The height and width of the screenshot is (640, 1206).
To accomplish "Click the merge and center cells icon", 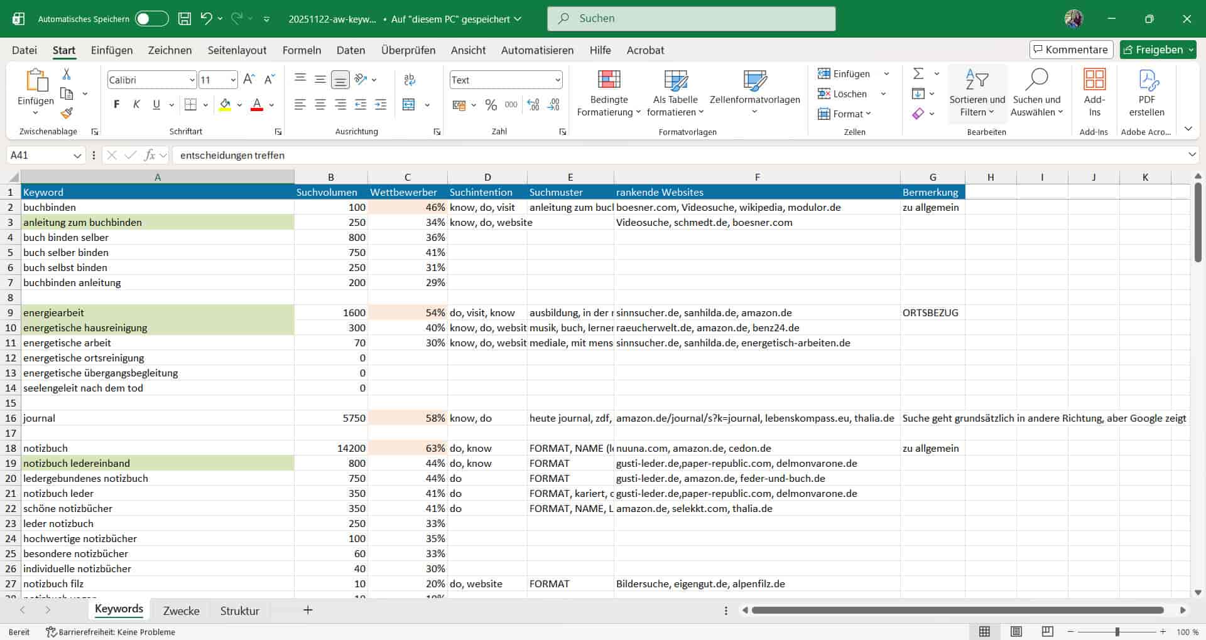I will (x=409, y=105).
